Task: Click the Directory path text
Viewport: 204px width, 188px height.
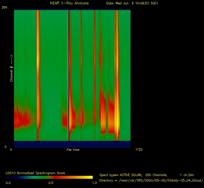Action: (151, 180)
